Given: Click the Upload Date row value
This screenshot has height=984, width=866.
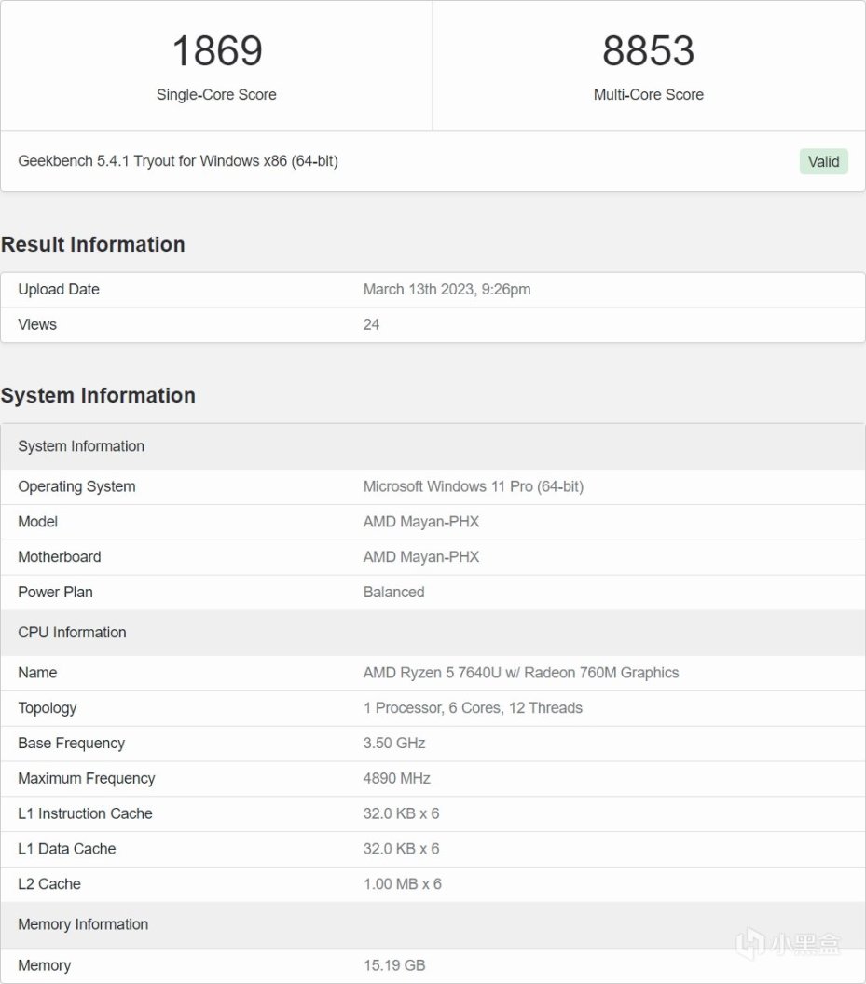Looking at the screenshot, I should pos(447,289).
